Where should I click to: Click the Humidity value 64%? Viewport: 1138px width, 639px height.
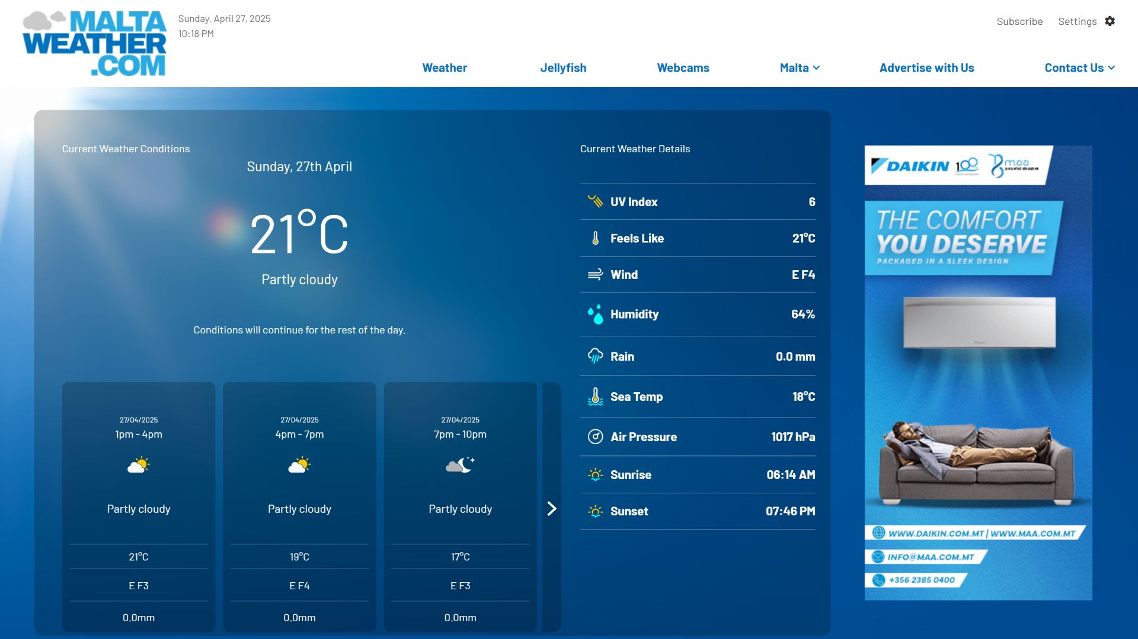(803, 314)
